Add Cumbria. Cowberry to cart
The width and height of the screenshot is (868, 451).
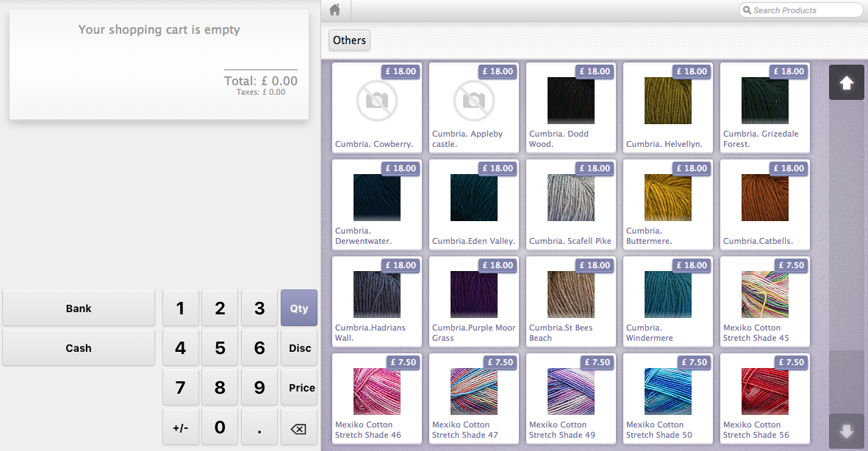tap(377, 107)
